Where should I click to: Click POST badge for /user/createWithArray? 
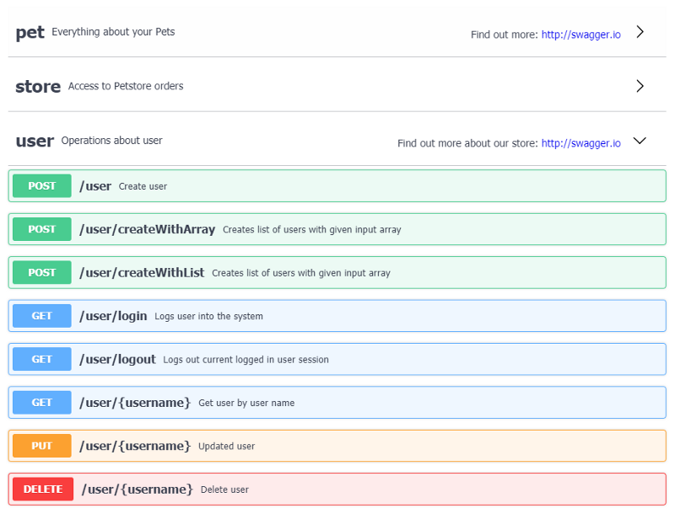(42, 229)
